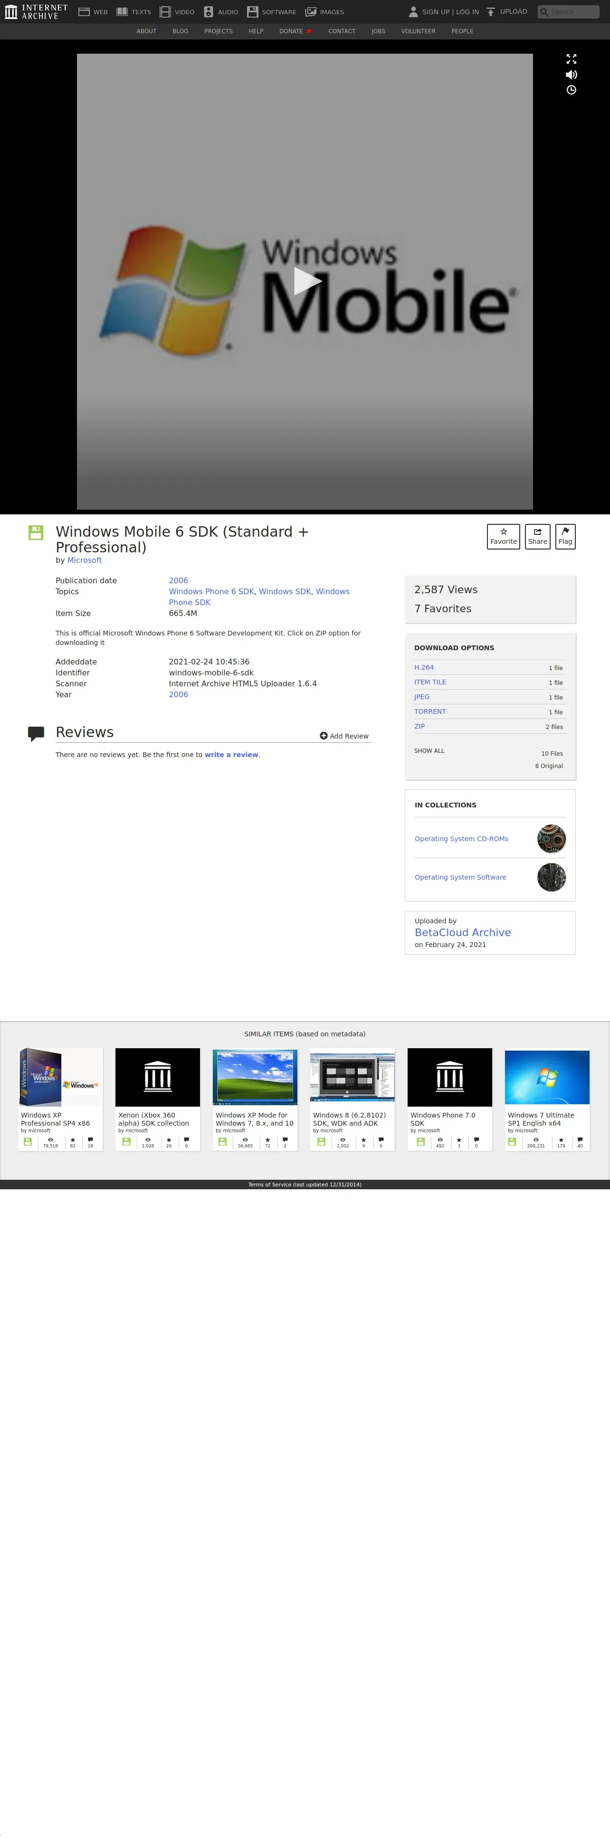Download the H.264 file
This screenshot has width=610, height=1839.
coord(424,667)
